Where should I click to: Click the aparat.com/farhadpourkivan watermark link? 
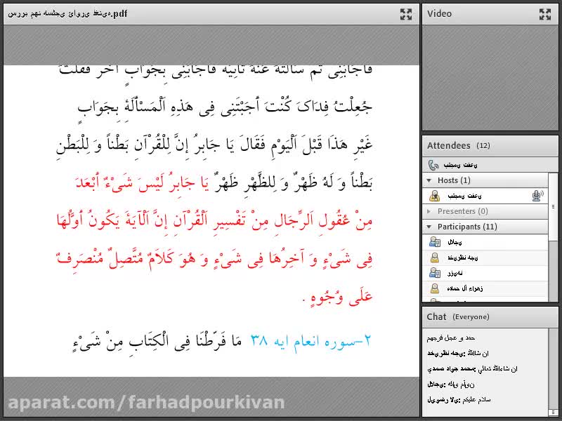(146, 402)
